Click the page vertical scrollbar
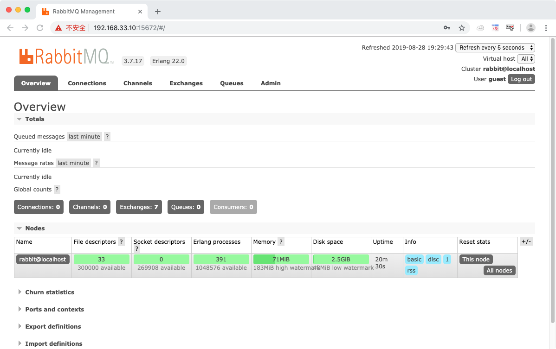556x349 pixels. (x=552, y=180)
